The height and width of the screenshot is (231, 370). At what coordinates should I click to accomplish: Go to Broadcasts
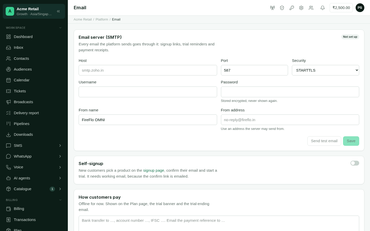point(34,102)
